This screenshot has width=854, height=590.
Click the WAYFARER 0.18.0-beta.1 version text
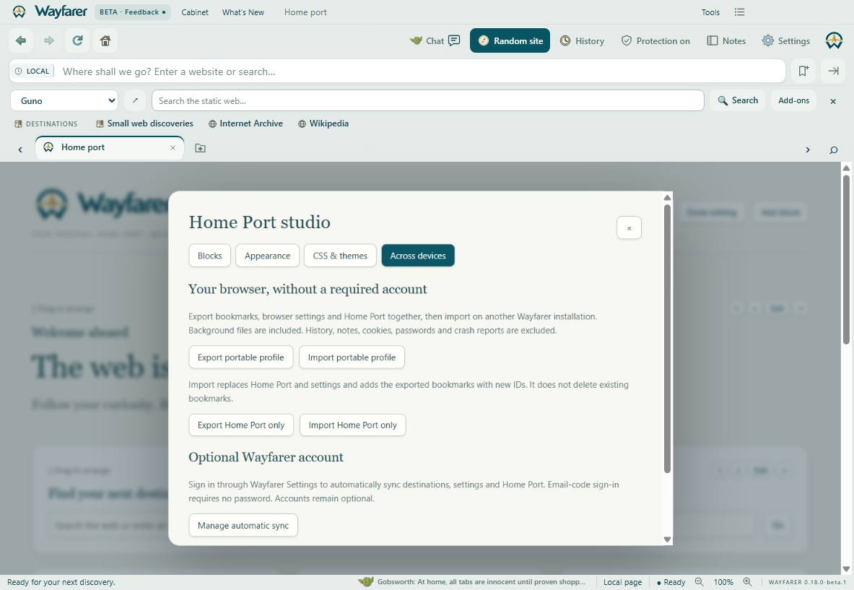coord(807,582)
